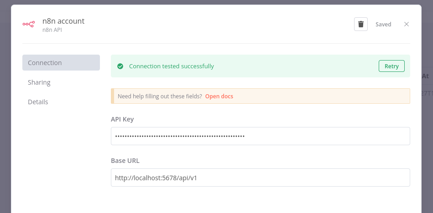Open the Connection tab

61,63
